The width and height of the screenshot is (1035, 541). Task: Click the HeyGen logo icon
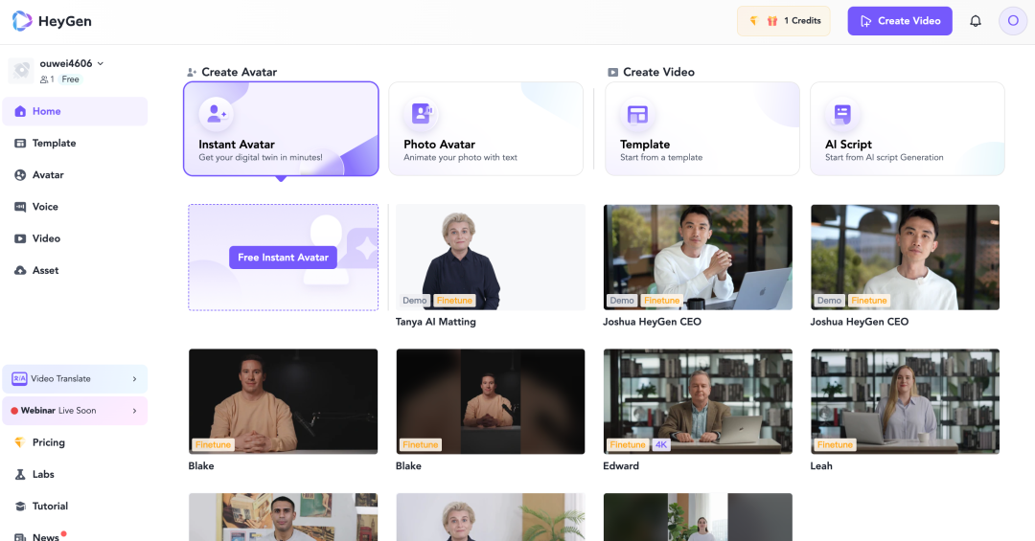(22, 21)
